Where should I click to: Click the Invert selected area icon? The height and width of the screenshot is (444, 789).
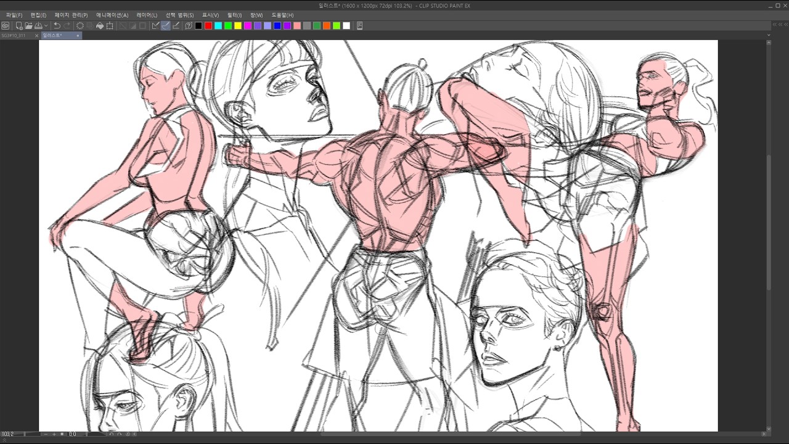133,25
